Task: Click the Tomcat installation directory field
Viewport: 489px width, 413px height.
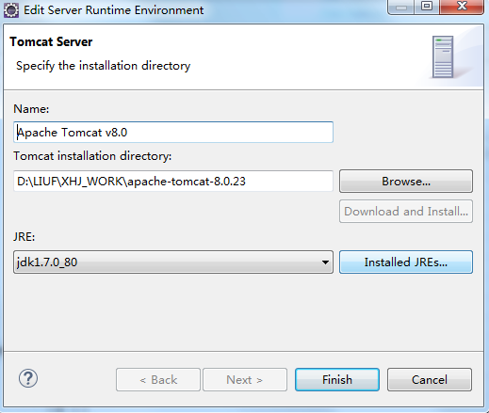Action: point(173,182)
